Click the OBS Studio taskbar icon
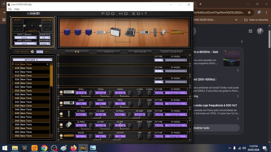 (x=54, y=148)
